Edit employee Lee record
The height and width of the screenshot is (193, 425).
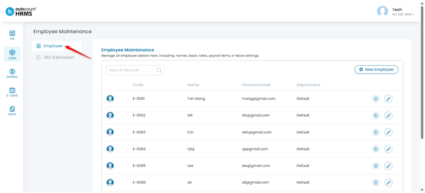388,166
